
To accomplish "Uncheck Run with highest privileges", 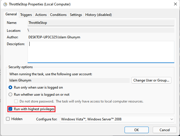I will tap(11, 109).
